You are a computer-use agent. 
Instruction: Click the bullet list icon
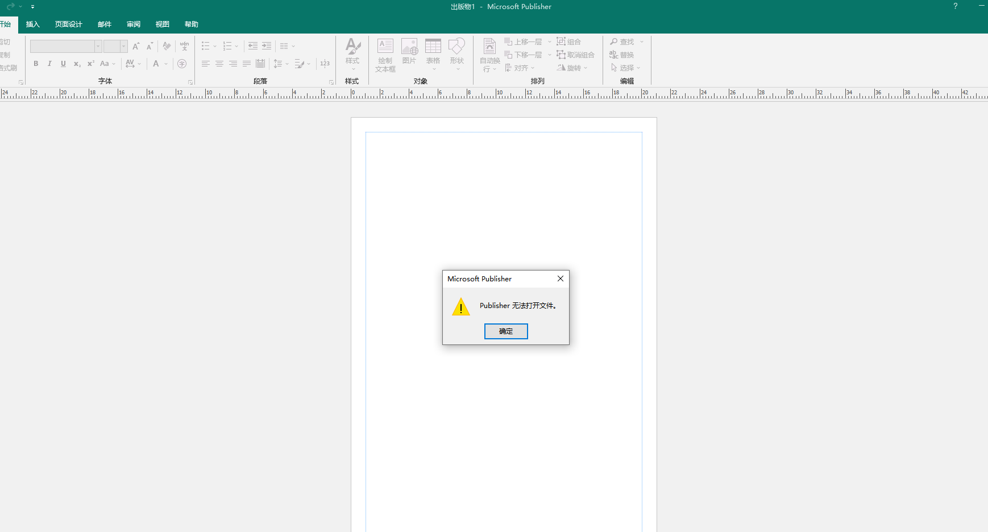(x=206, y=46)
